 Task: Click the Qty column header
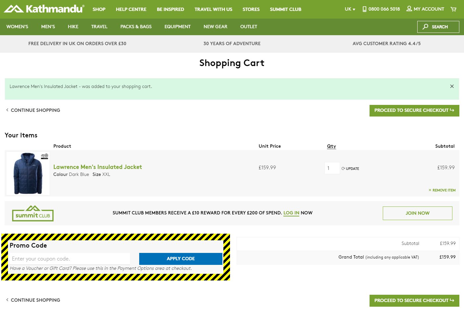331,146
